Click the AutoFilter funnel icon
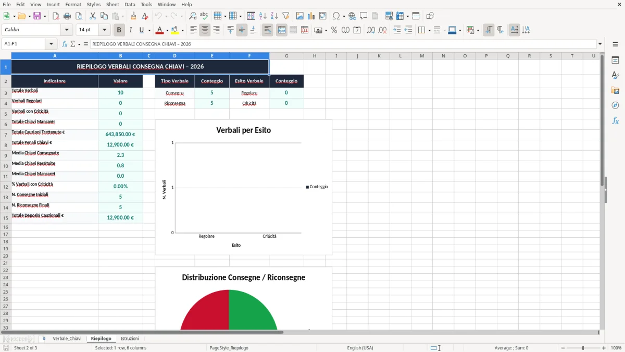The width and height of the screenshot is (625, 352). (285, 16)
